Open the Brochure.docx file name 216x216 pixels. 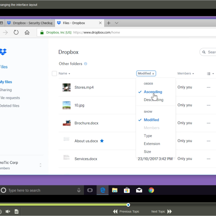point(86,123)
